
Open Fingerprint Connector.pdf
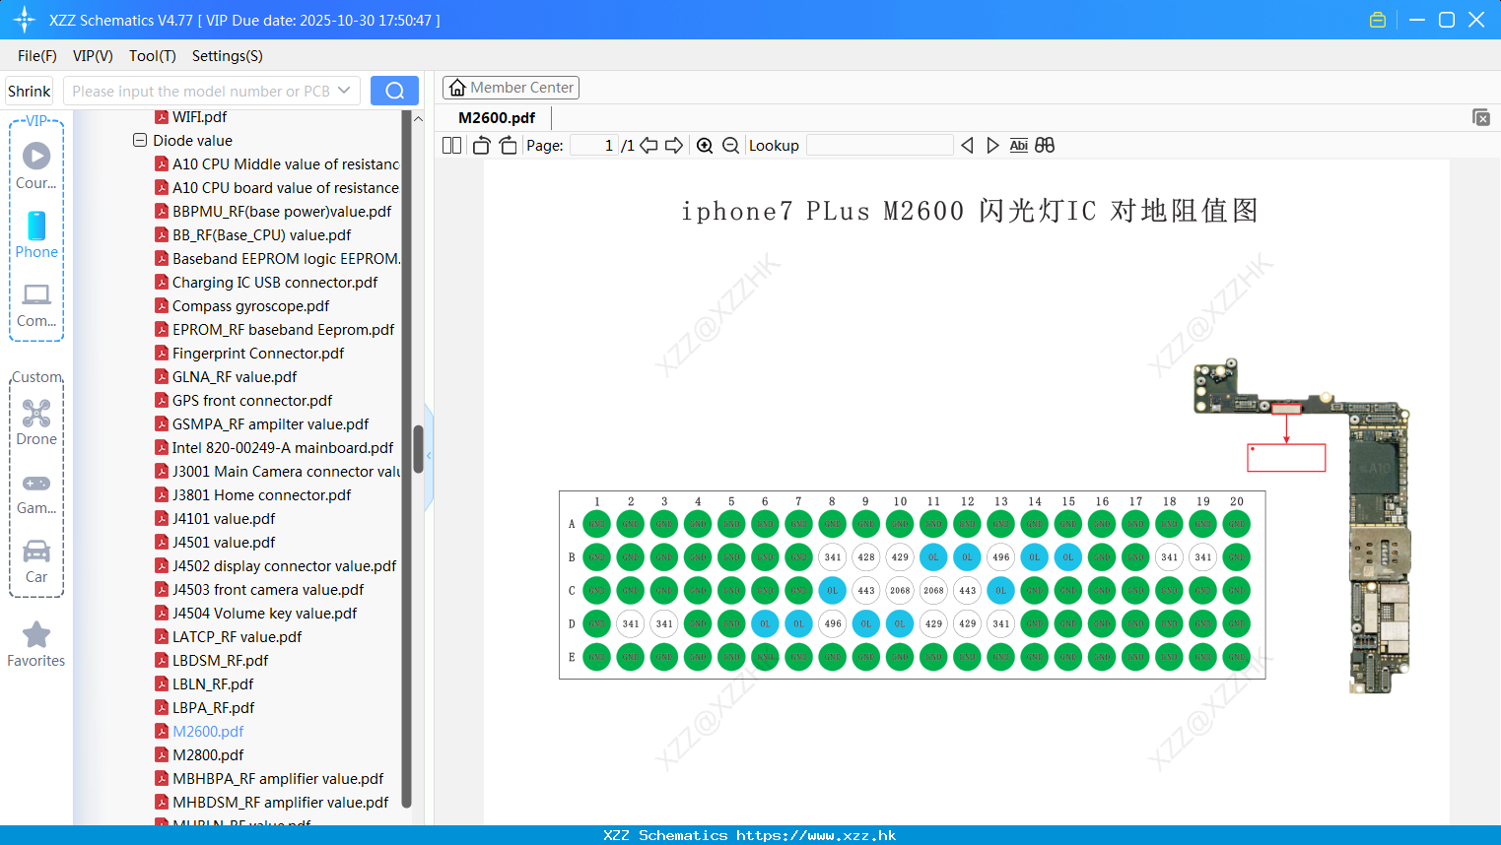[x=258, y=354]
